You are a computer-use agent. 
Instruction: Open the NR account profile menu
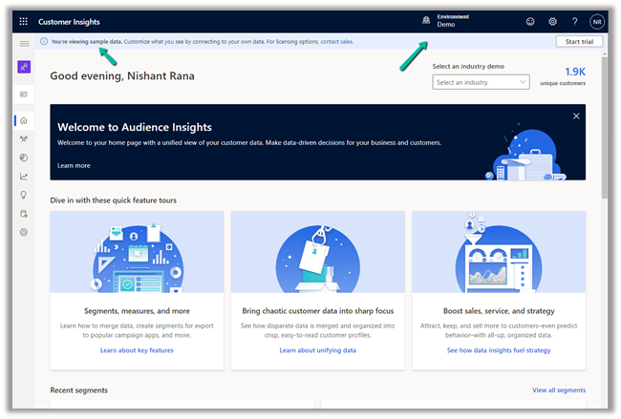(597, 22)
